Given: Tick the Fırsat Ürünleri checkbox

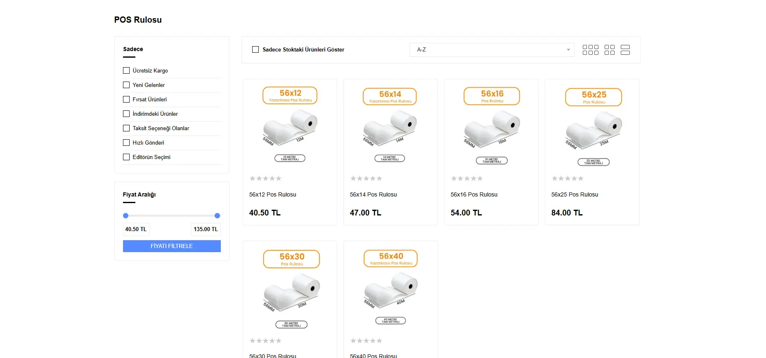Looking at the screenshot, I should click(126, 99).
